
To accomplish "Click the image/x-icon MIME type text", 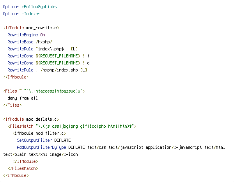I will pyautogui.click(x=64, y=154).
